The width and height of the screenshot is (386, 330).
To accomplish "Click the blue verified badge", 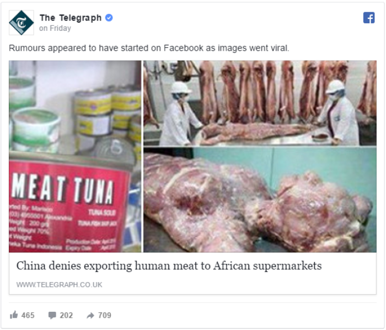I will pos(109,18).
